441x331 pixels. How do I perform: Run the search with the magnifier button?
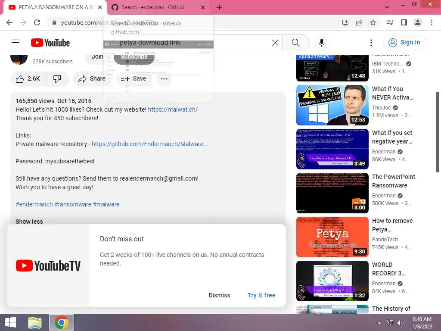pos(295,43)
